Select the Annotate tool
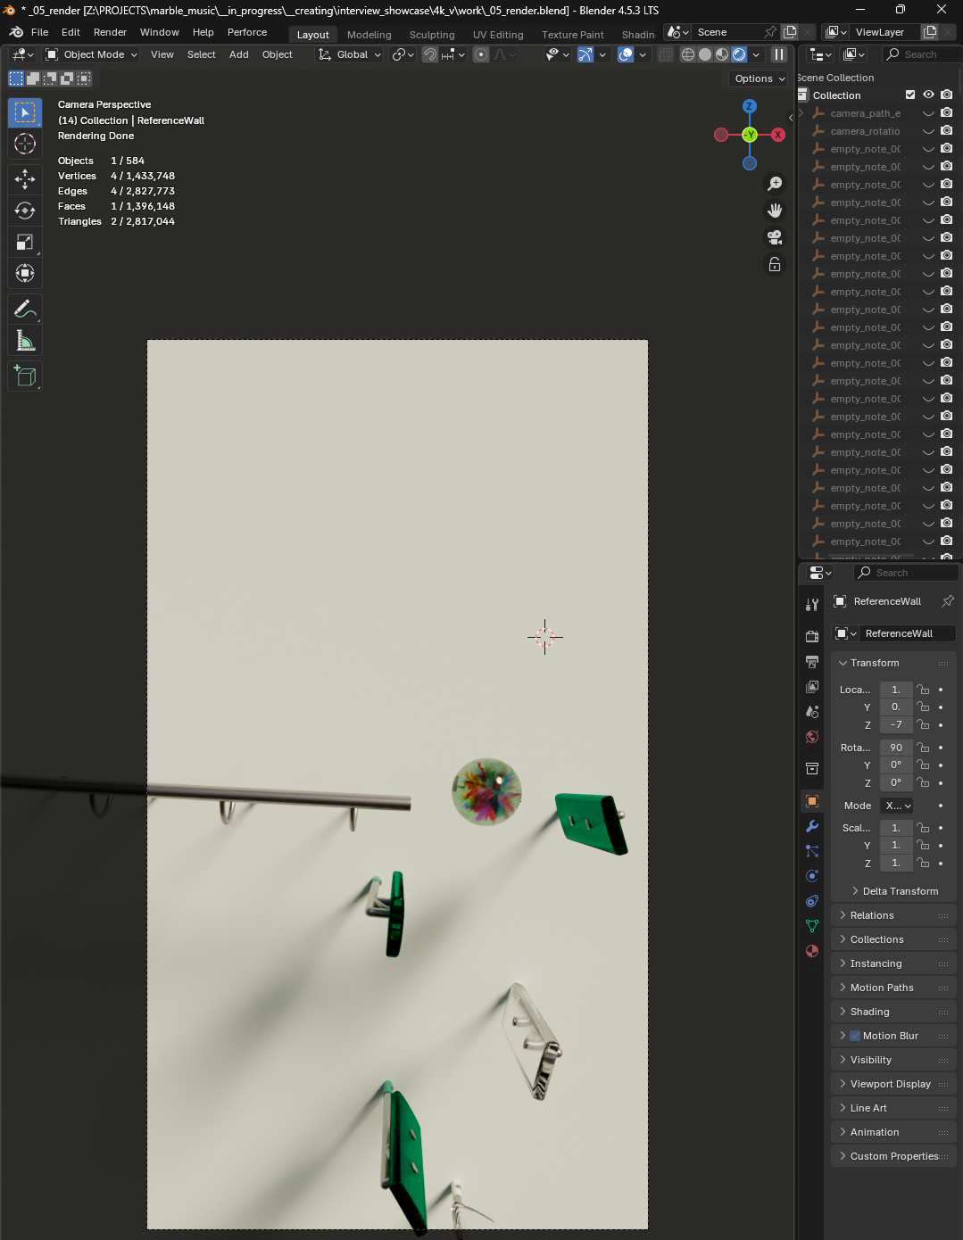The height and width of the screenshot is (1240, 963). click(24, 309)
